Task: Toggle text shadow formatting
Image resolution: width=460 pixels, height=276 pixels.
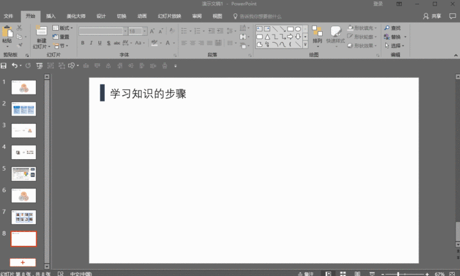Action: (109, 43)
